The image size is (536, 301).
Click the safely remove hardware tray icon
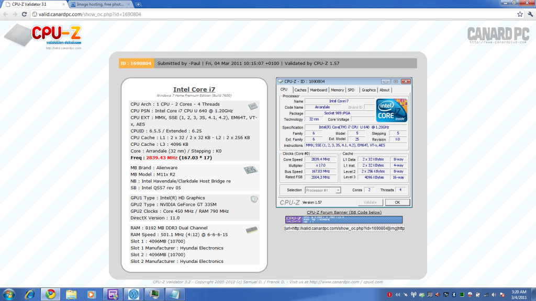(422, 295)
